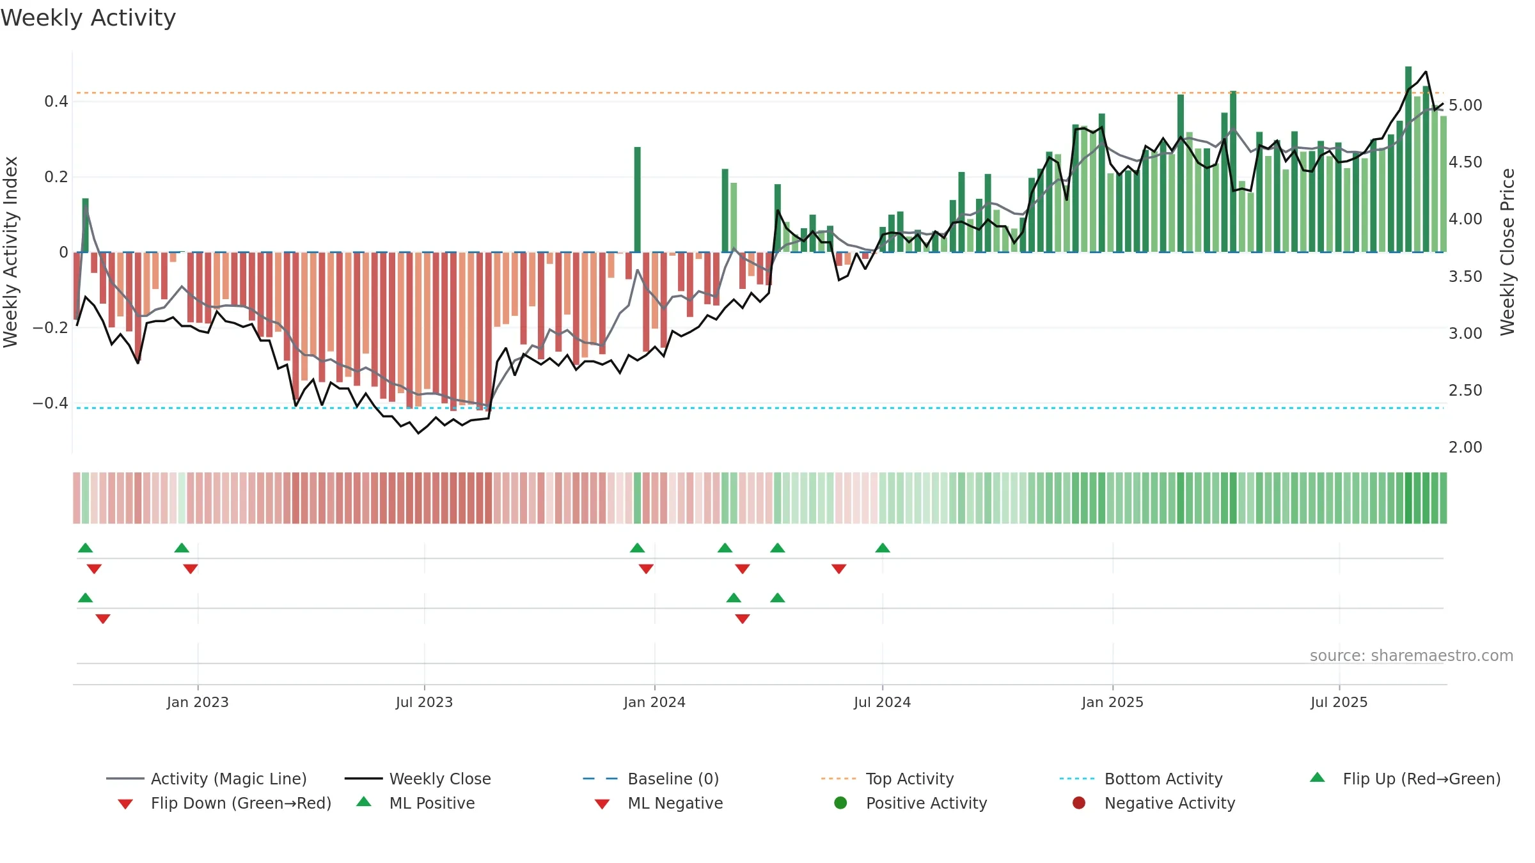Viewport: 1535px width, 863px height.
Task: Click the '3.00' price axis tick
Action: [x=1465, y=334]
